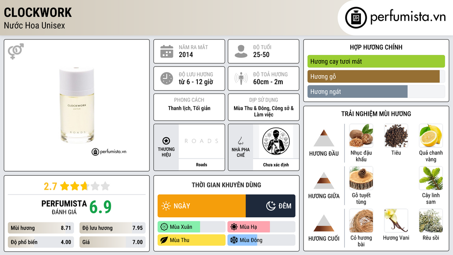Select the Nhục đậu khấu note image

click(x=361, y=135)
